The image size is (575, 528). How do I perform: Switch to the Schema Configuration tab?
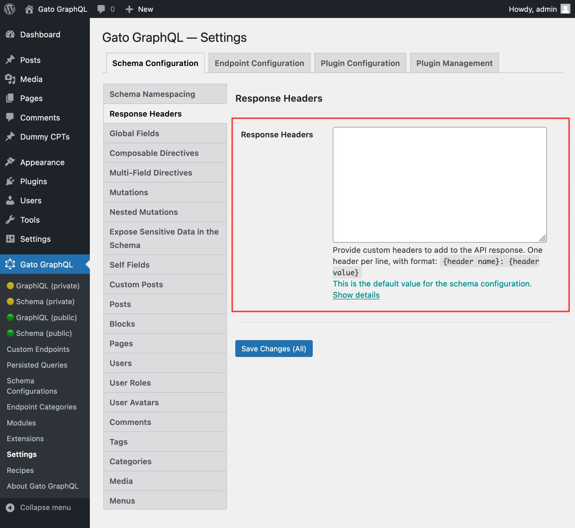point(155,63)
